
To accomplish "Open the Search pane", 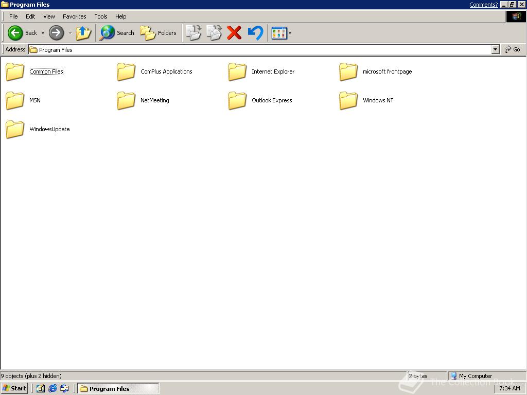I will pyautogui.click(x=117, y=33).
